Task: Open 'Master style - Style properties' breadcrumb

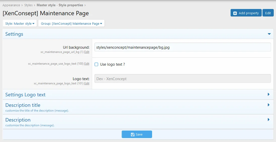Action: (60, 5)
